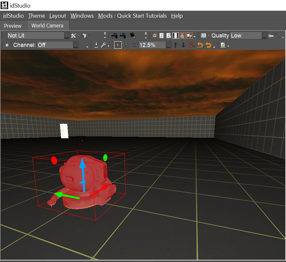Click the refresh page icon
The height and width of the screenshot is (262, 286).
pyautogui.click(x=162, y=36)
